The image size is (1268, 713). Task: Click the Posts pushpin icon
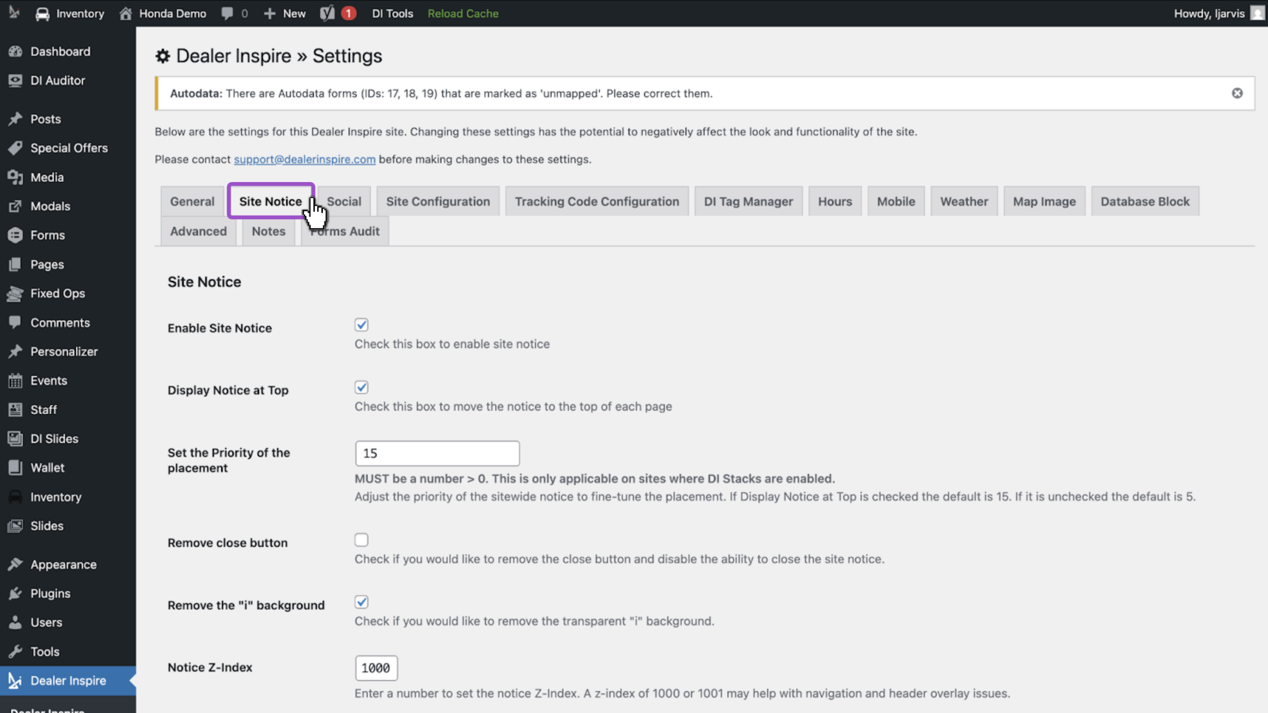coord(15,119)
